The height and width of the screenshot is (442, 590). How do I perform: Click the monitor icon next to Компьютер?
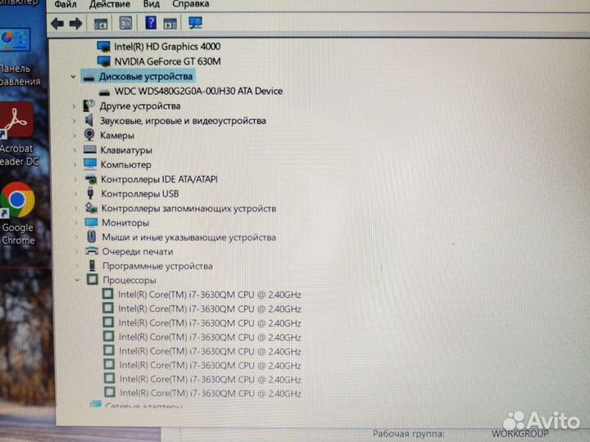[x=90, y=164]
